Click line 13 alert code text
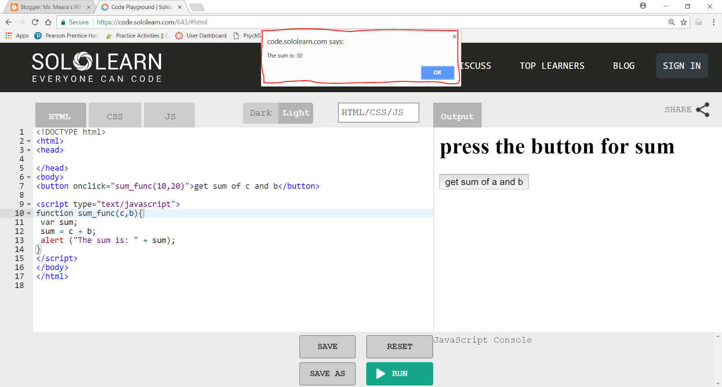This screenshot has height=387, width=722. (x=108, y=240)
